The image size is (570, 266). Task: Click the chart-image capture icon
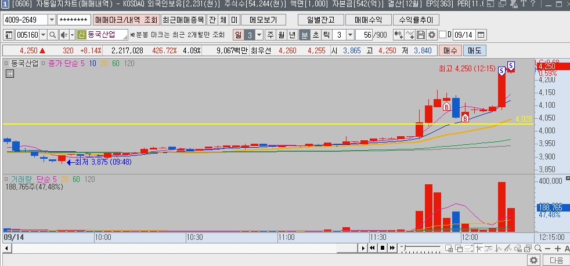coord(528,249)
